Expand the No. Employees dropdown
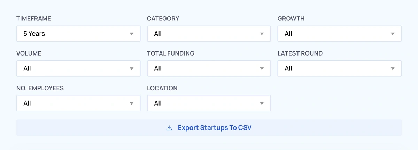Viewport: 418px width, 150px height. point(78,103)
